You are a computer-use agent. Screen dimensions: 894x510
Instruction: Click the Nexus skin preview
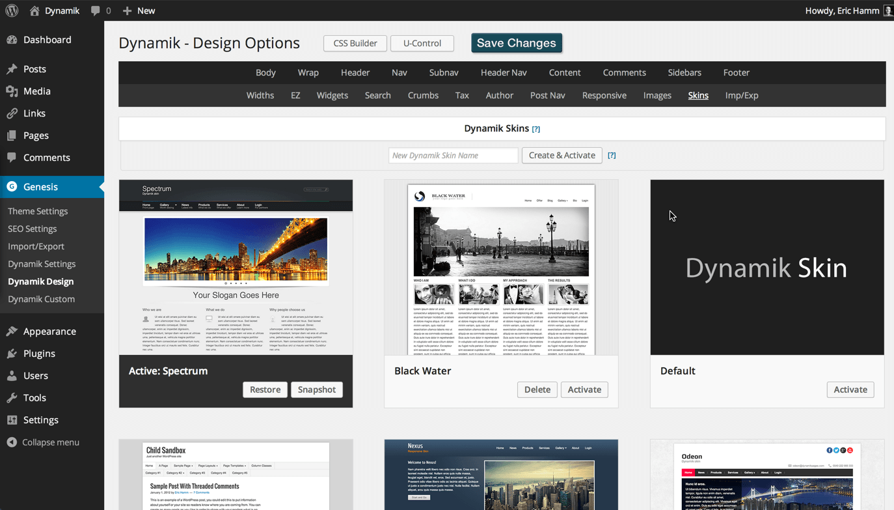pyautogui.click(x=501, y=475)
